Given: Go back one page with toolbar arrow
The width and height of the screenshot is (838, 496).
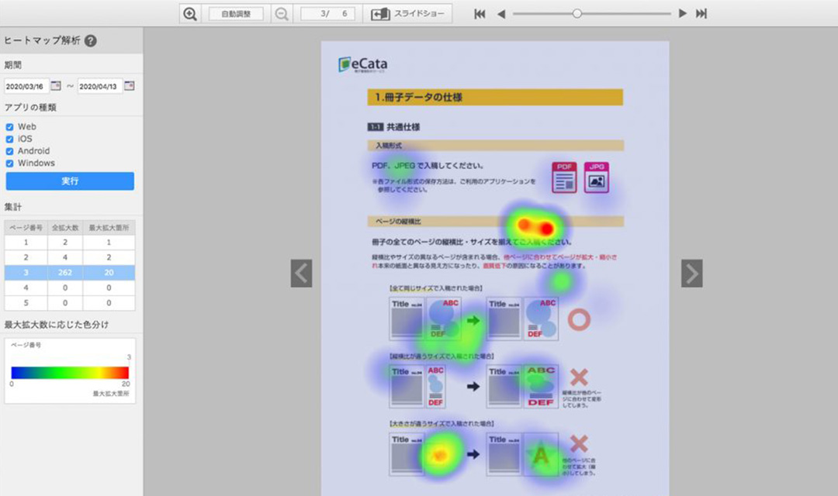Looking at the screenshot, I should tap(500, 14).
